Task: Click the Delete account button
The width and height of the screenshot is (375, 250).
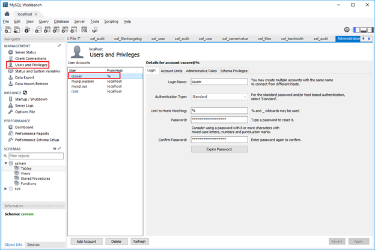Action: [116, 242]
